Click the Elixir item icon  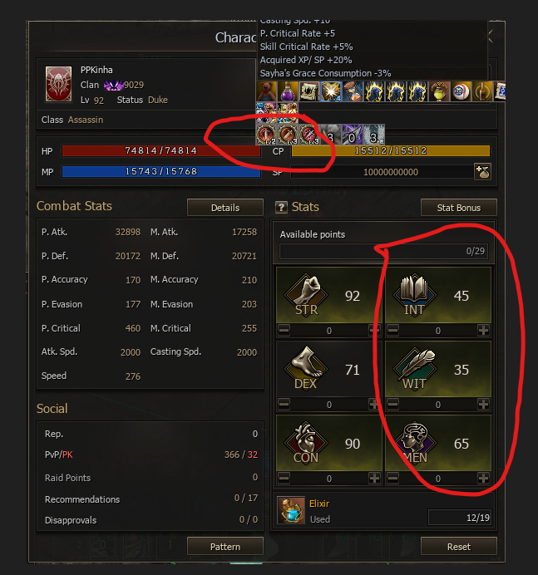(291, 510)
